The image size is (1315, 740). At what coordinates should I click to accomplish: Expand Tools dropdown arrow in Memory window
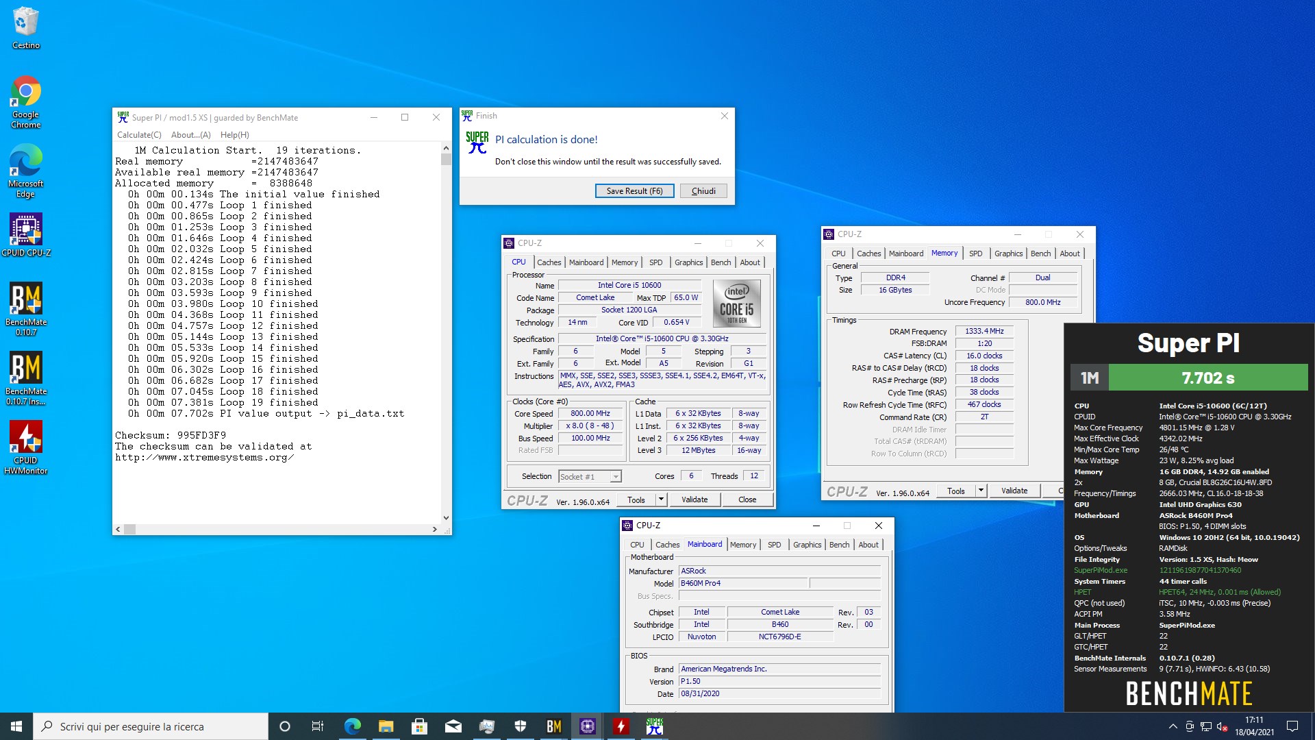click(981, 491)
